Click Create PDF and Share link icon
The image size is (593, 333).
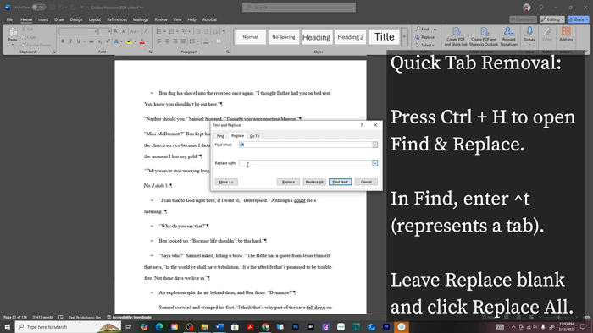pyautogui.click(x=456, y=36)
